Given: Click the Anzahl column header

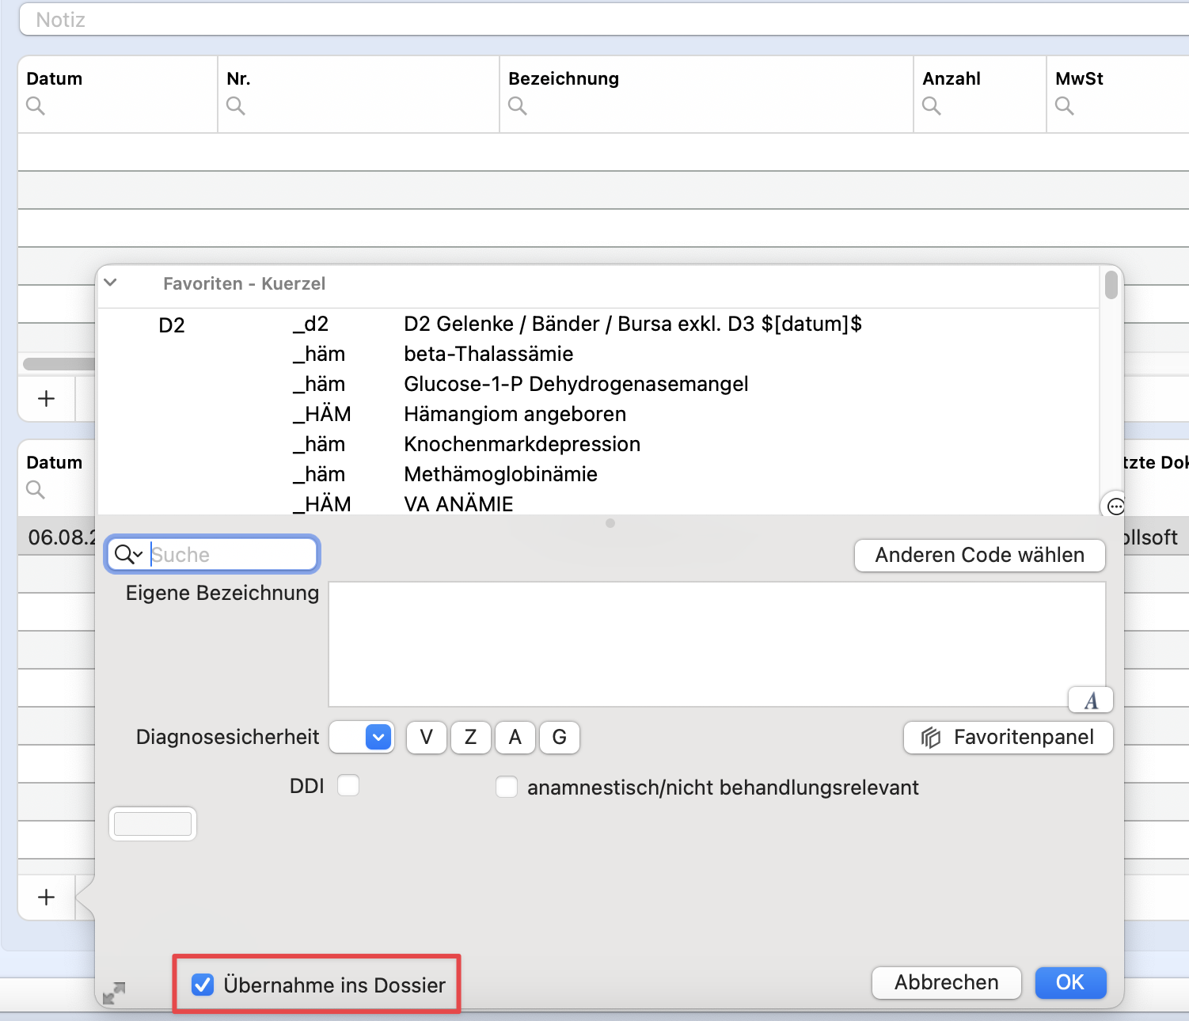Looking at the screenshot, I should (x=952, y=78).
